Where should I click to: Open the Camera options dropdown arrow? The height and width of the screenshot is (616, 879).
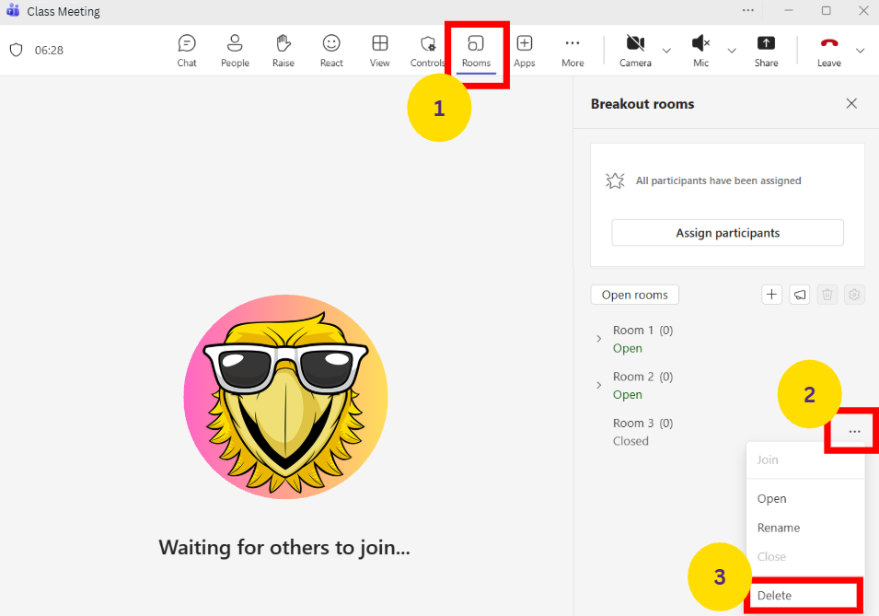pyautogui.click(x=666, y=51)
